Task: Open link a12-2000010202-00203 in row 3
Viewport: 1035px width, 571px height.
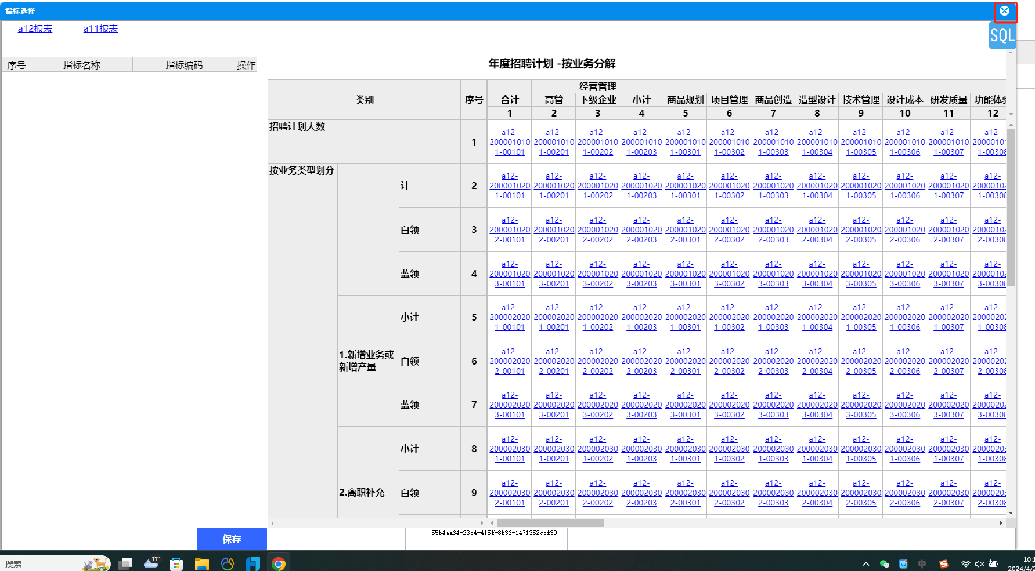Action: 641,230
